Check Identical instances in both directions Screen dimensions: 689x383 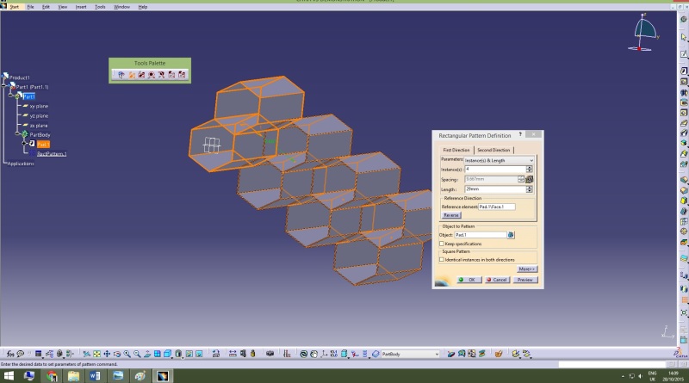[x=442, y=260]
